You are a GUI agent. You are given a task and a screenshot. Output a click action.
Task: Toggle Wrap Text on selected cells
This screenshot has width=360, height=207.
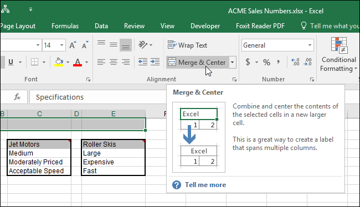tap(187, 45)
